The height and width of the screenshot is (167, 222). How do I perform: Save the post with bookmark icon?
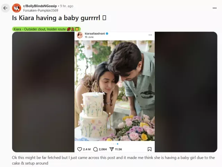point(150,149)
